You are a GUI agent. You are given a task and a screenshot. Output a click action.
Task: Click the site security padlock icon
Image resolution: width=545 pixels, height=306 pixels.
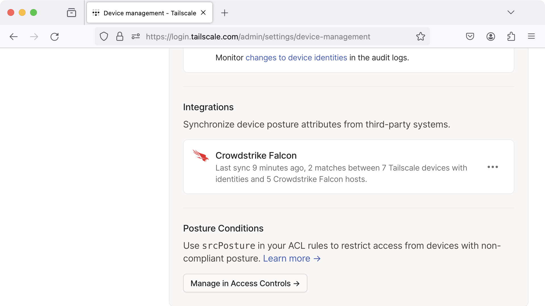tap(120, 37)
